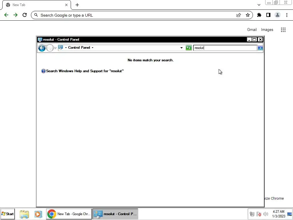Open Windows Start menu
This screenshot has height=220, width=293.
8,214
